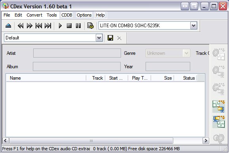Open the Options menu
The width and height of the screenshot is (229, 153).
click(84, 15)
